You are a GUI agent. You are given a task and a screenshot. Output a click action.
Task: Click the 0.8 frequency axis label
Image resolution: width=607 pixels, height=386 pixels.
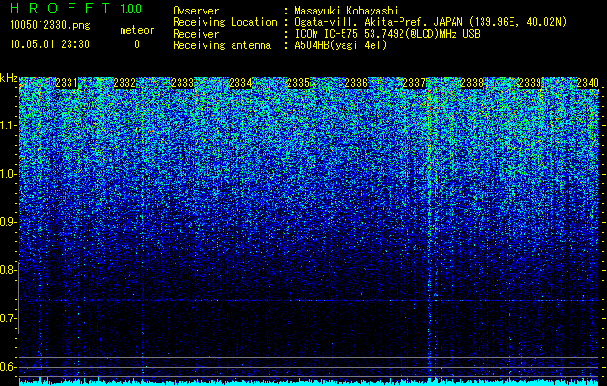[x=7, y=270]
